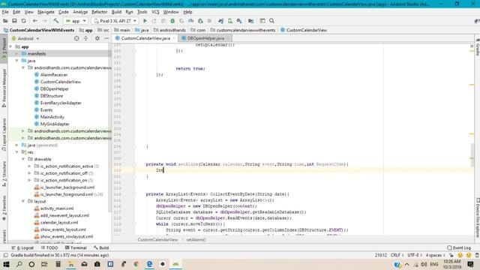Open the AlarmReceiver class in tree
This screenshot has width=480, height=270.
54,75
